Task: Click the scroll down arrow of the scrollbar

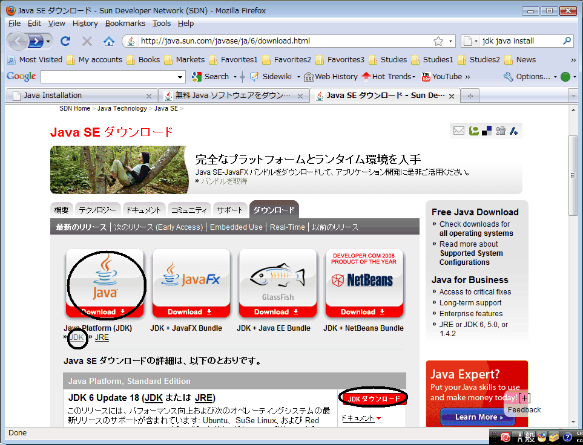Action: pos(573,422)
